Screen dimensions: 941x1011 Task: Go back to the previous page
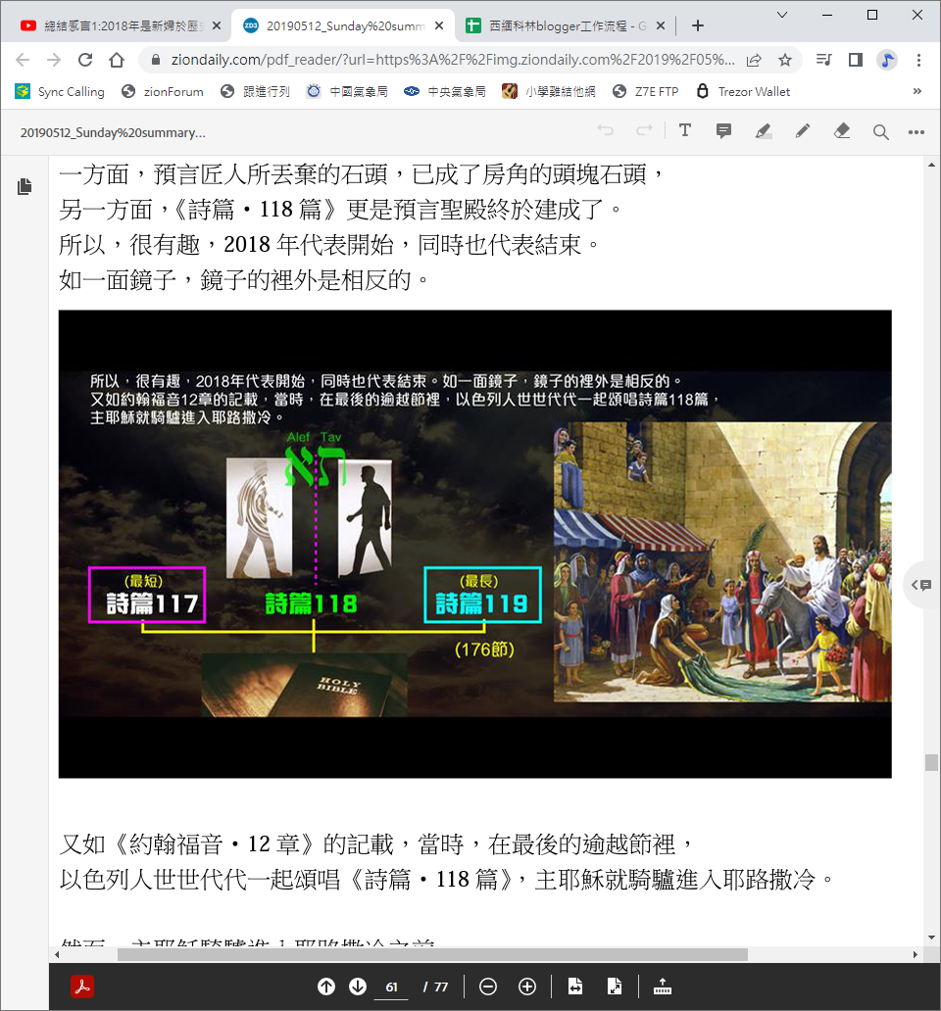pyautogui.click(x=23, y=60)
